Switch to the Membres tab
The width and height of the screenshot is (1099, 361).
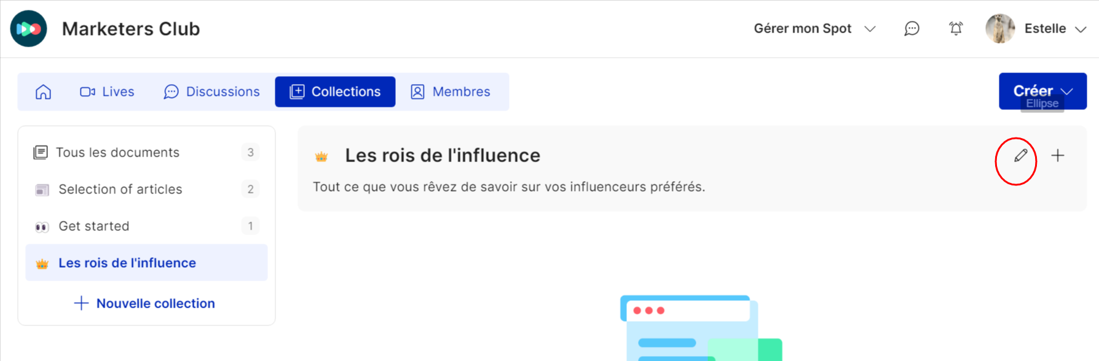coord(451,91)
